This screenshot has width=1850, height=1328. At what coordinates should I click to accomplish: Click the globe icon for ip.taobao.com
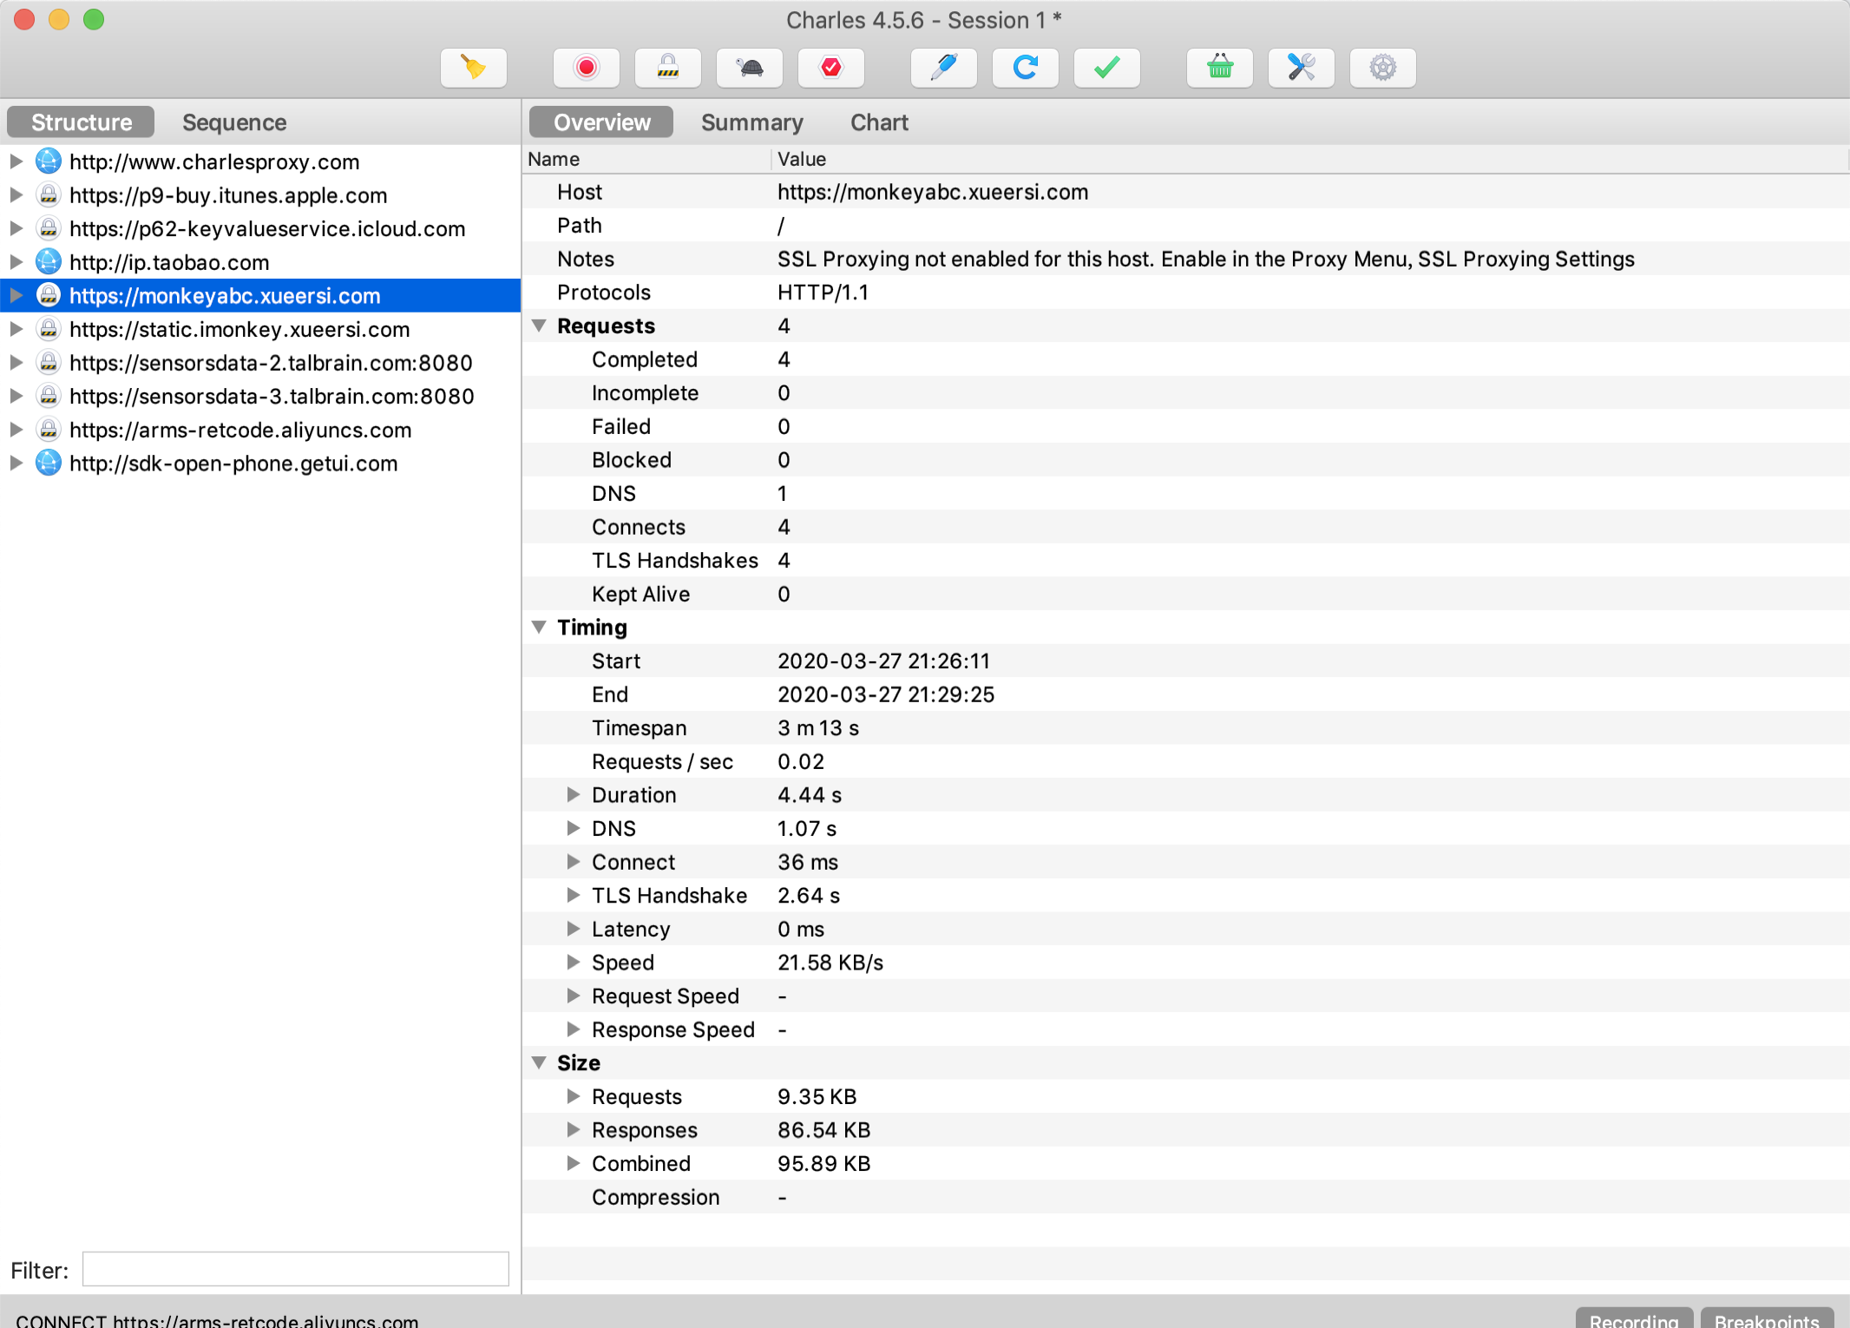coord(49,262)
